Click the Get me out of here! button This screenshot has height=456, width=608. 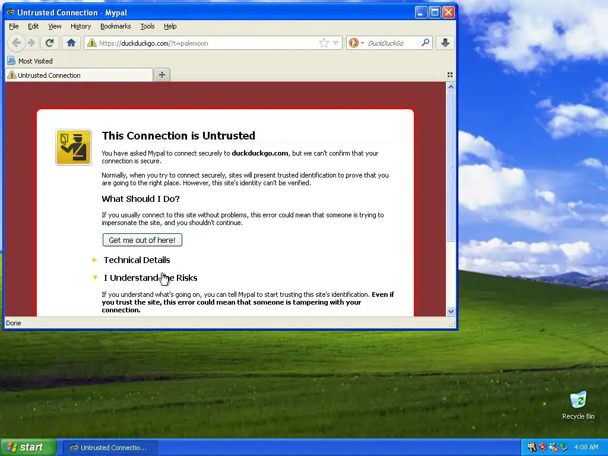coord(142,240)
